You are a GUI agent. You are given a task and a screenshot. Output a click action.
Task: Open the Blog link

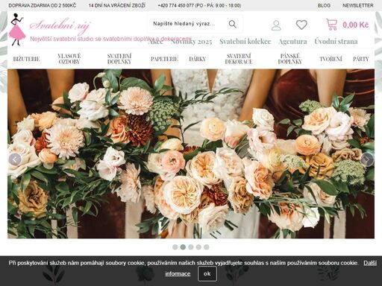pos(324,5)
